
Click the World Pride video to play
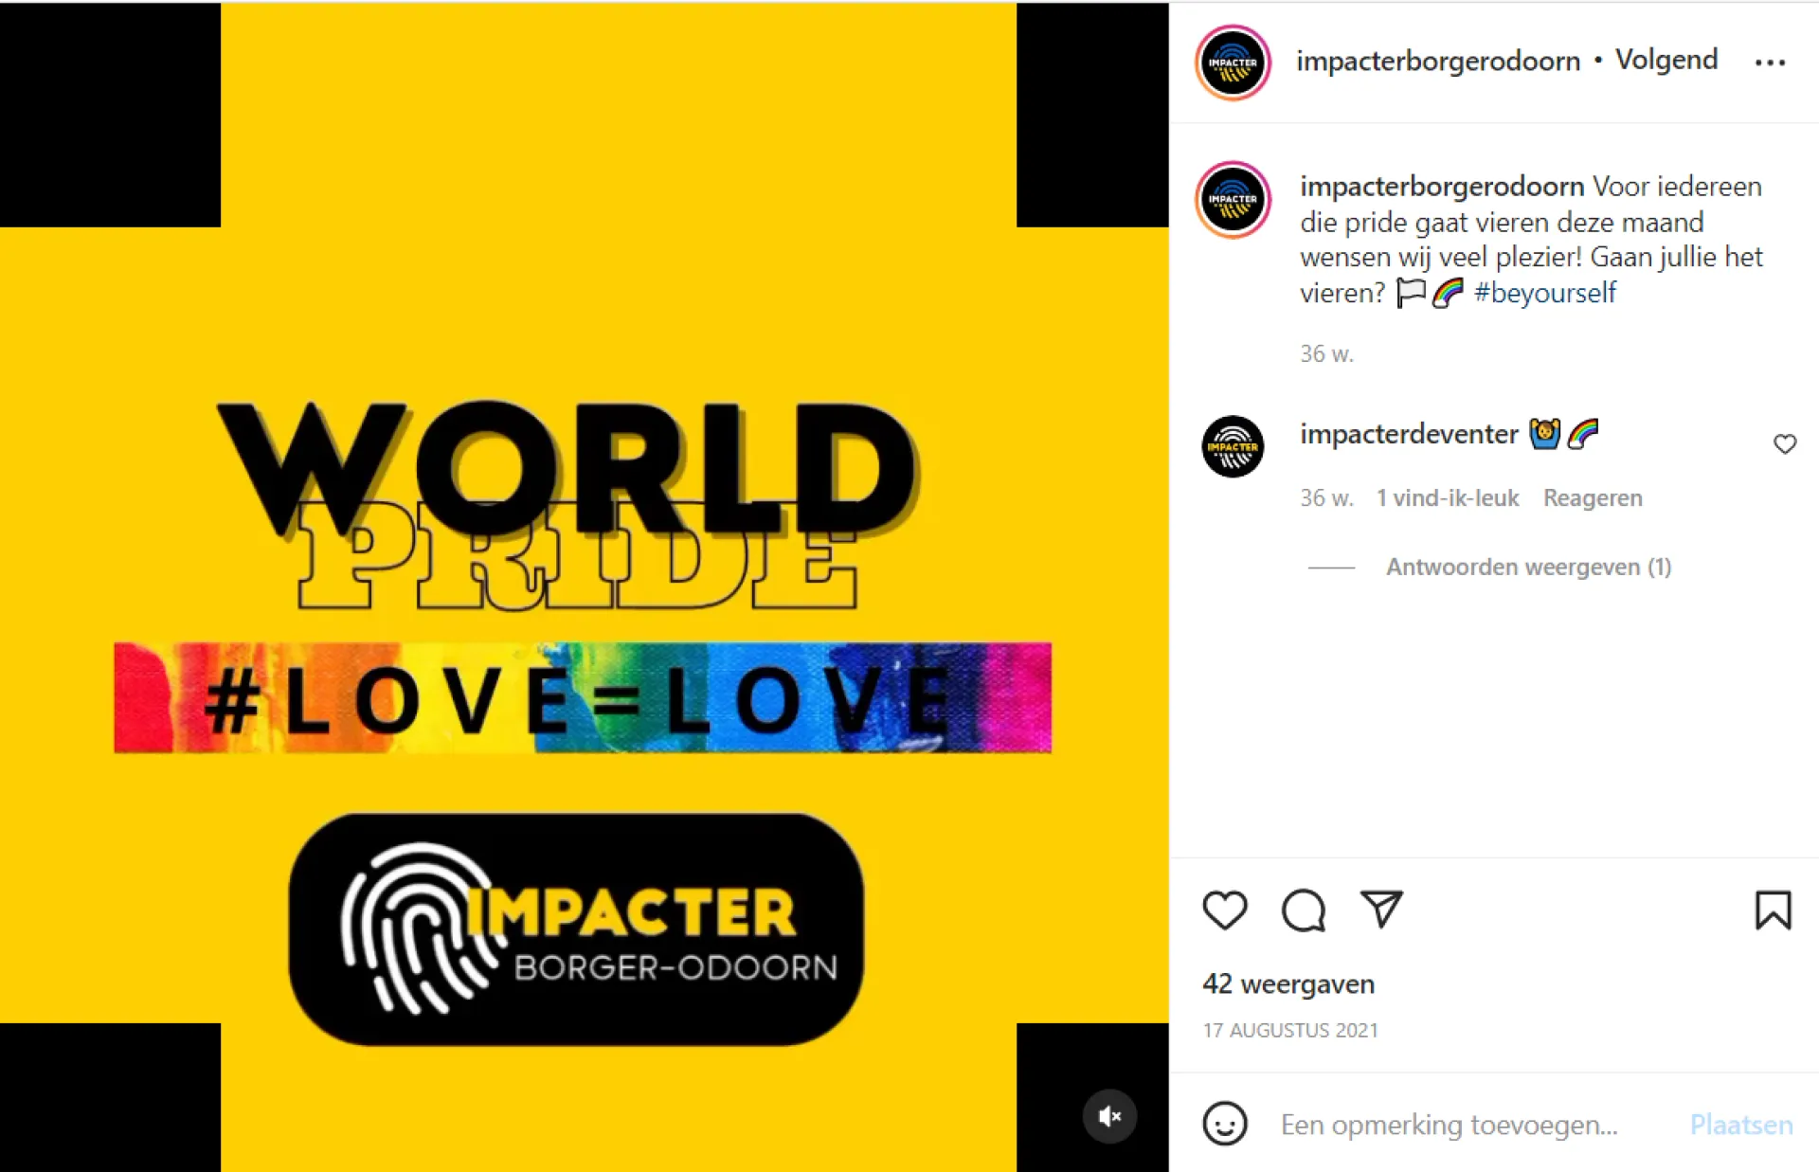coord(584,586)
